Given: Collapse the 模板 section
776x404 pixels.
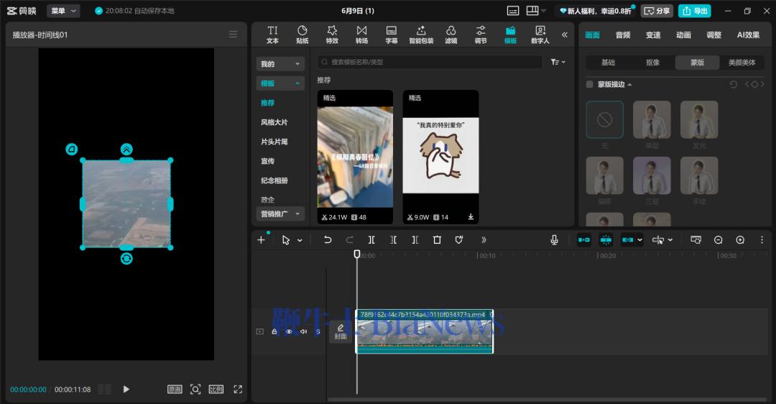Looking at the screenshot, I should click(x=280, y=83).
